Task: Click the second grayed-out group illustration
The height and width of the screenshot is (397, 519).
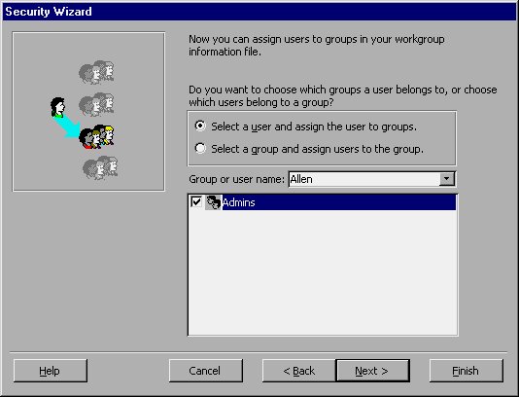Action: click(x=96, y=104)
